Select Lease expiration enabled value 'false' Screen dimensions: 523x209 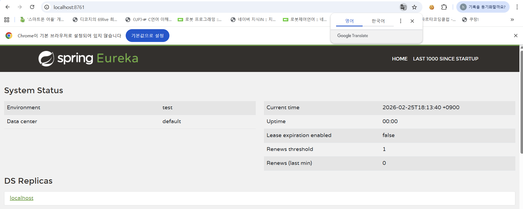(388, 135)
